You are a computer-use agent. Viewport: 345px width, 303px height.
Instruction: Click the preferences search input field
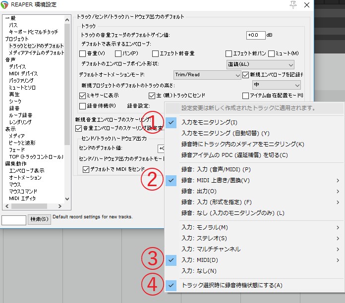[x=14, y=220]
